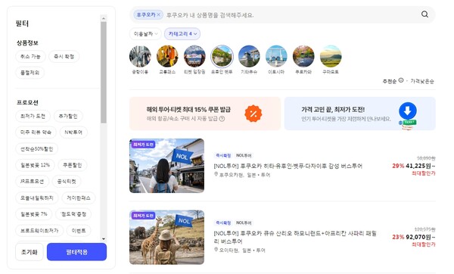Select the 후쿠카와 category circle

pos(303,56)
